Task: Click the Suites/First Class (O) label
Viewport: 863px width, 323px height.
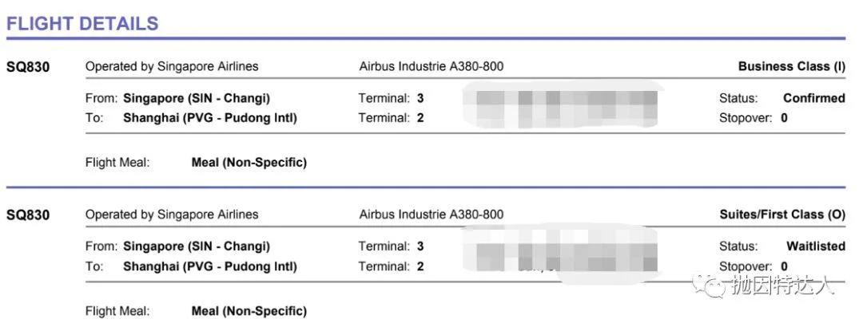Action: (782, 215)
